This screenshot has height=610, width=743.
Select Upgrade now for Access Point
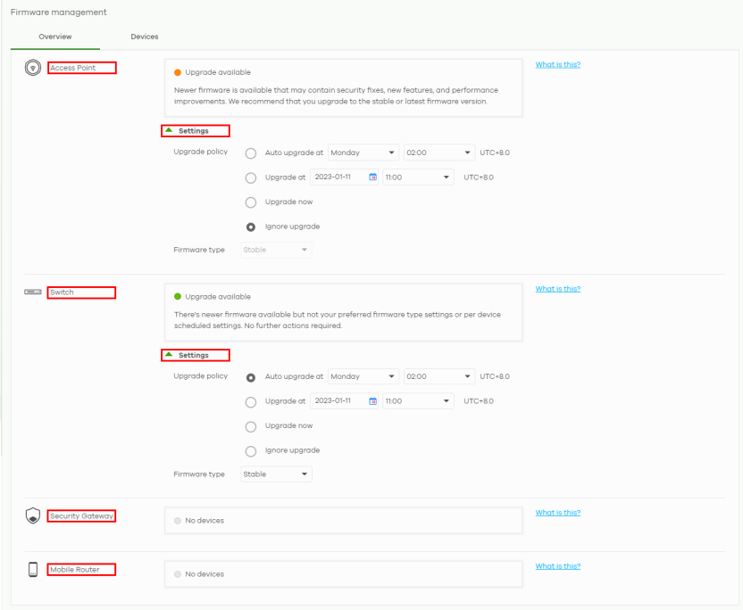coord(251,202)
